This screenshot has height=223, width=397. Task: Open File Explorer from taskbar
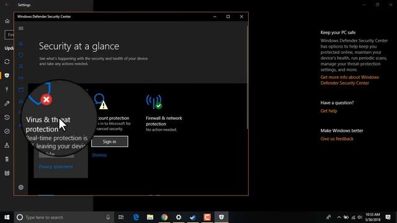(150, 217)
